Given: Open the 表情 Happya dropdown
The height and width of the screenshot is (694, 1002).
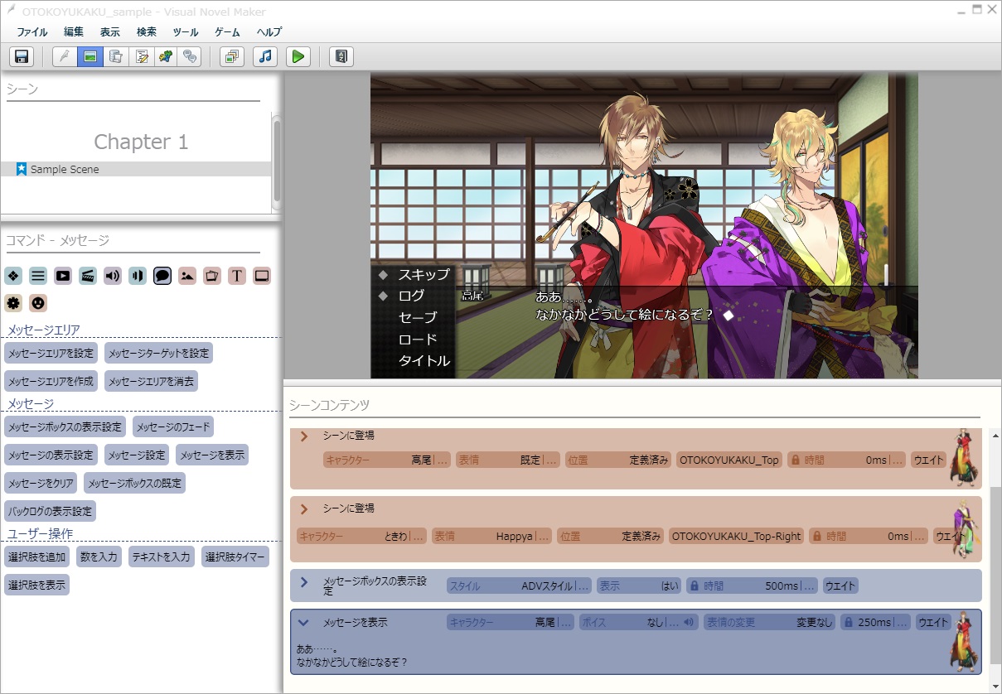Looking at the screenshot, I should tap(491, 536).
